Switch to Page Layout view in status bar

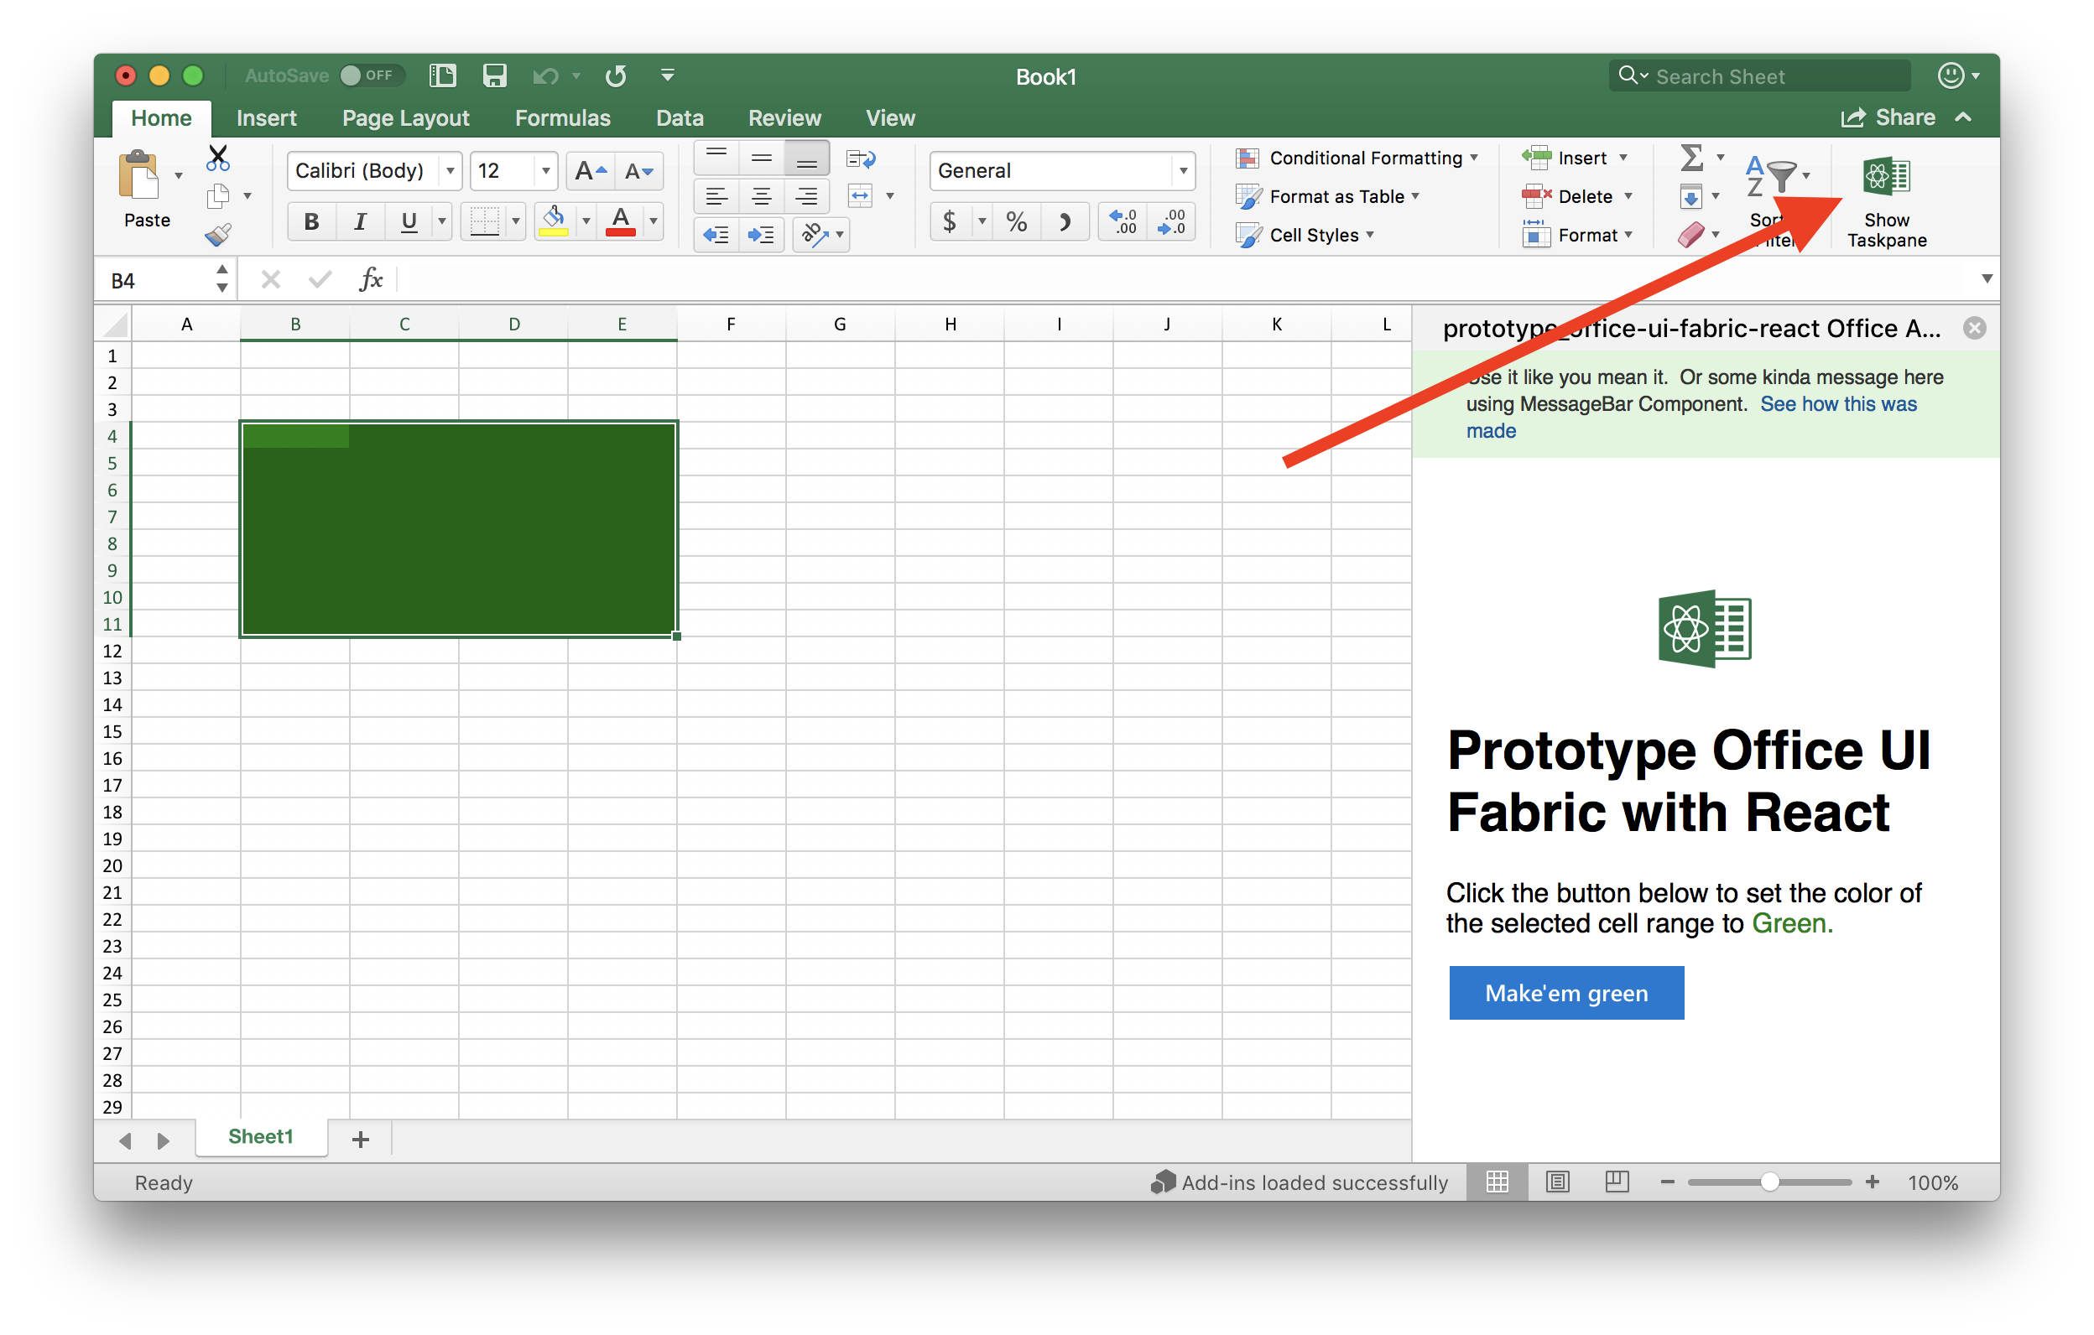coord(1556,1182)
